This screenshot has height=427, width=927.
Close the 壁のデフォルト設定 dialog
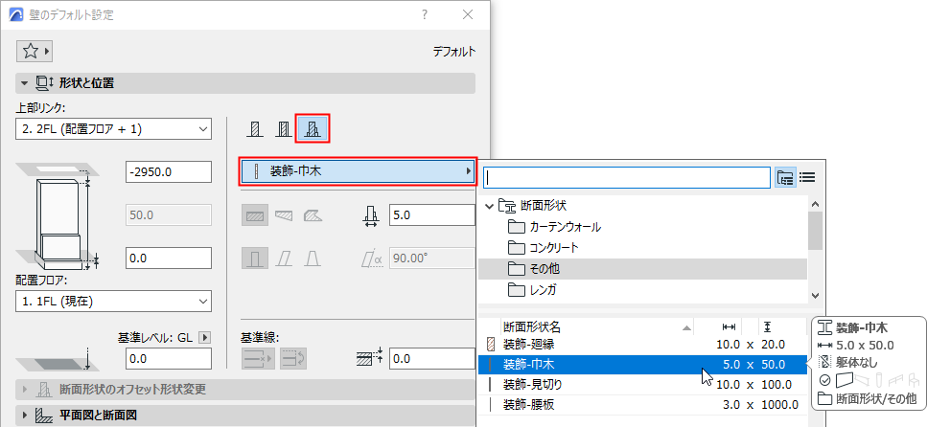[x=468, y=14]
